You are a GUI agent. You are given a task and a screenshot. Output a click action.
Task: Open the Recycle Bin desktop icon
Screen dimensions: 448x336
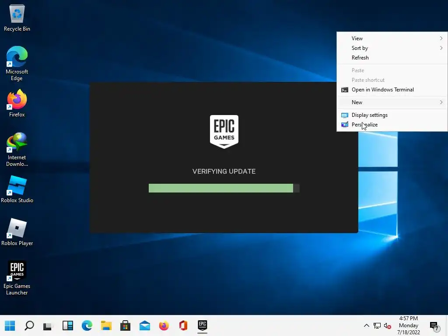[x=17, y=17]
